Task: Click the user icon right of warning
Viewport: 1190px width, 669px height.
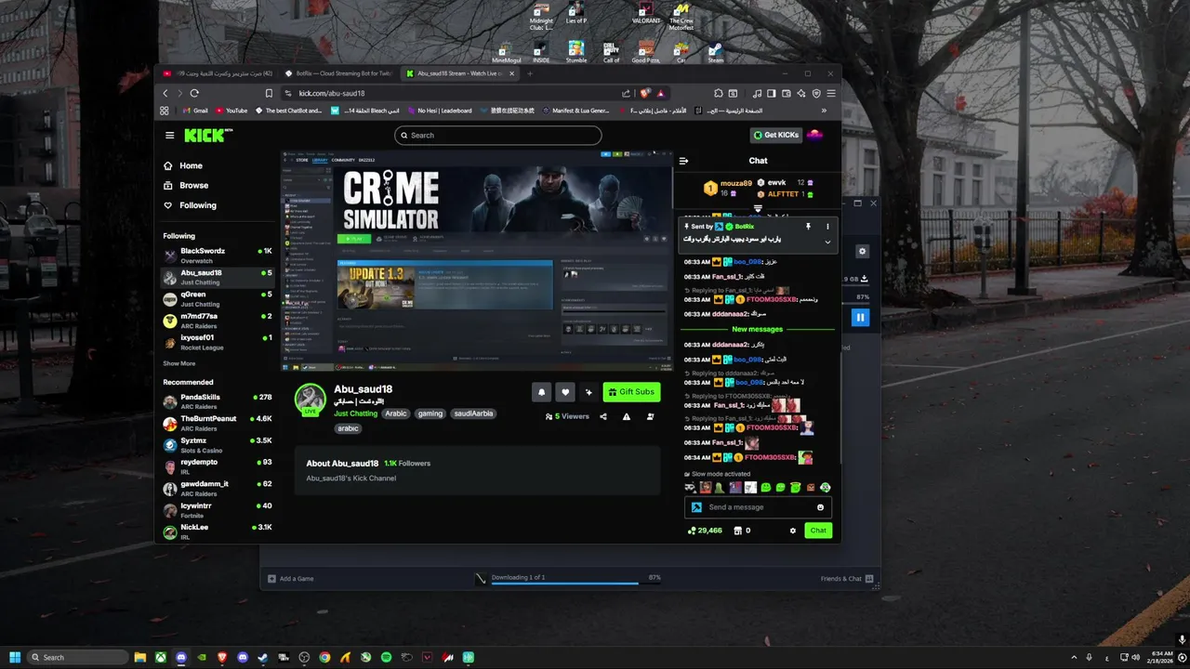Action: pyautogui.click(x=650, y=416)
